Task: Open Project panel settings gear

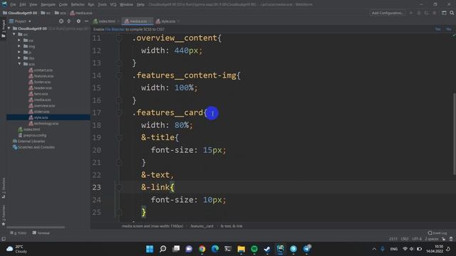Action: (78, 21)
